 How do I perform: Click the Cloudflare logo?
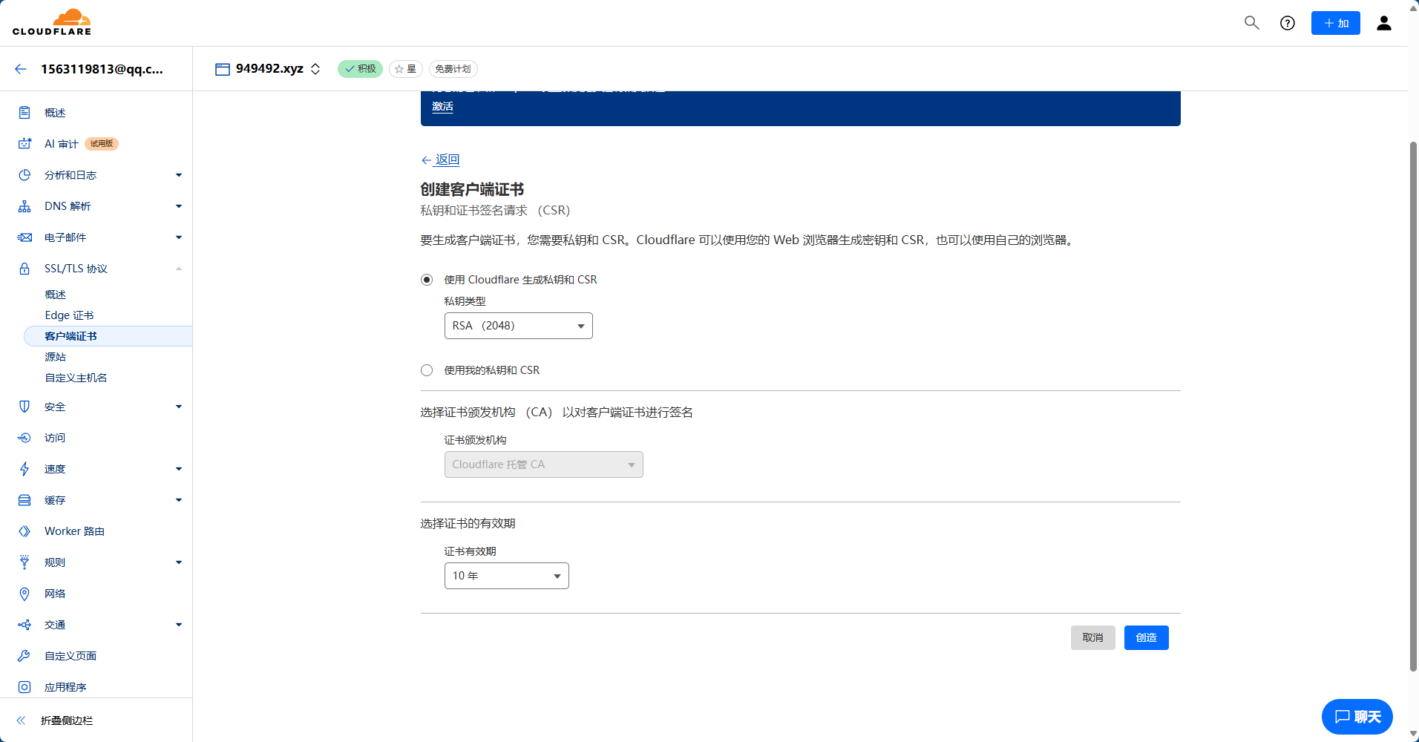click(52, 22)
